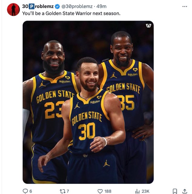Click the repost count of 7
The height and width of the screenshot is (194, 192).
point(68,191)
